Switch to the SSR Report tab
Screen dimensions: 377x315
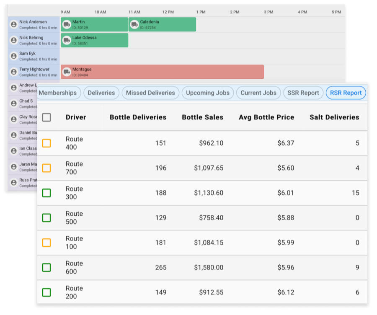(x=303, y=93)
